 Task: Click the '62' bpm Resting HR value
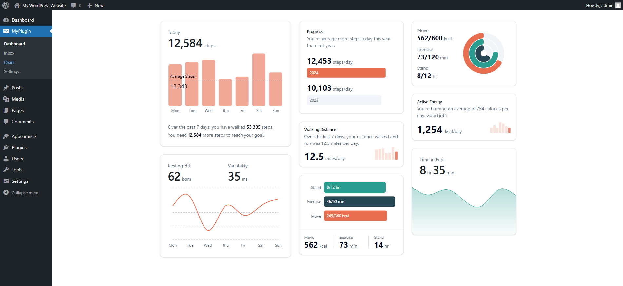pyautogui.click(x=174, y=177)
